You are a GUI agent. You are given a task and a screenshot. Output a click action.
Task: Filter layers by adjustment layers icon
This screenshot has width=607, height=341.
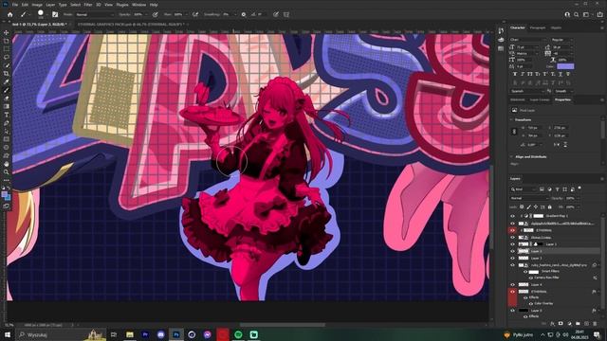[x=549, y=189]
